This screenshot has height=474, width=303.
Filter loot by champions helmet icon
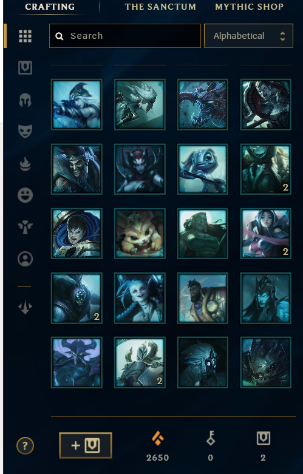pos(25,100)
